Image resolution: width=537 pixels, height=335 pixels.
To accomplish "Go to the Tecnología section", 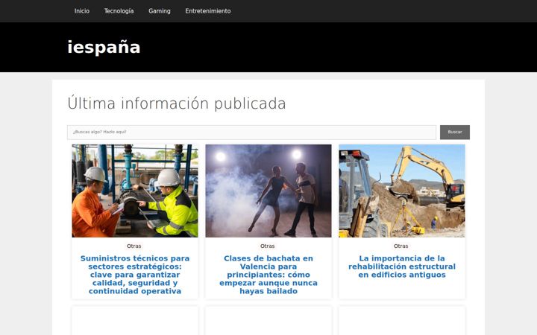I will (x=119, y=11).
